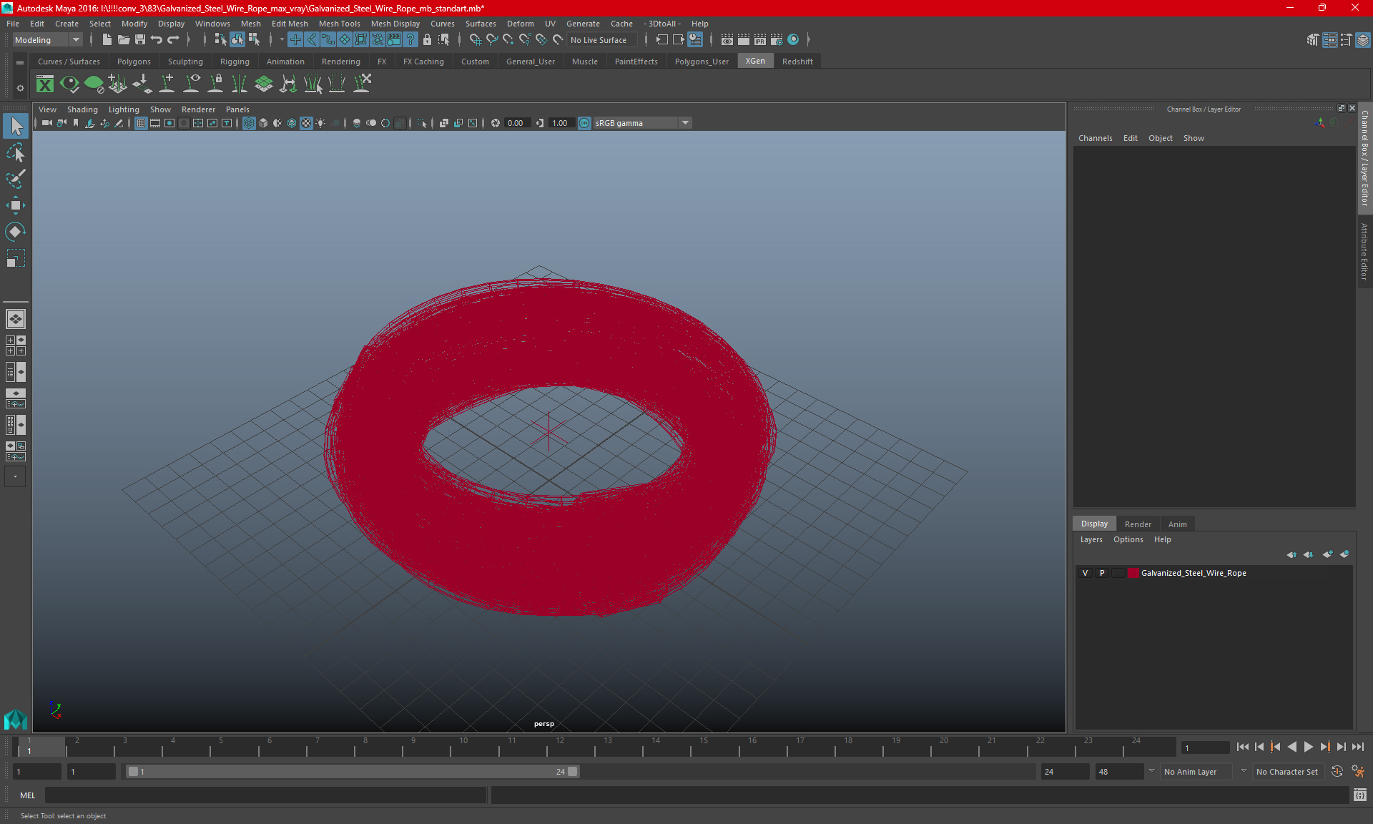This screenshot has height=824, width=1373.
Task: Click the exposure value field 0.00
Action: (516, 123)
